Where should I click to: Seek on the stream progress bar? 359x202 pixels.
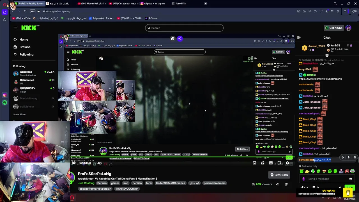pyautogui.click(x=182, y=157)
